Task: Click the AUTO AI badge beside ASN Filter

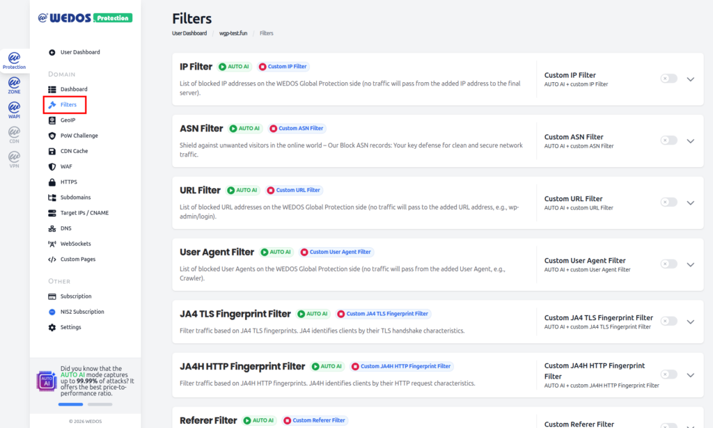Action: (x=245, y=129)
